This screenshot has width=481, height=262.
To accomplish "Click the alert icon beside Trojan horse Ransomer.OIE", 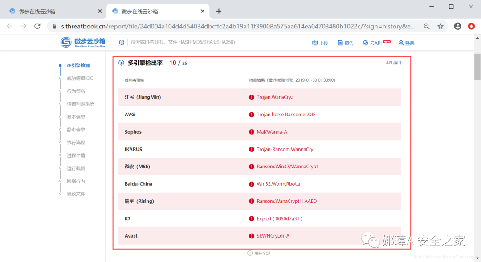I will click(252, 115).
